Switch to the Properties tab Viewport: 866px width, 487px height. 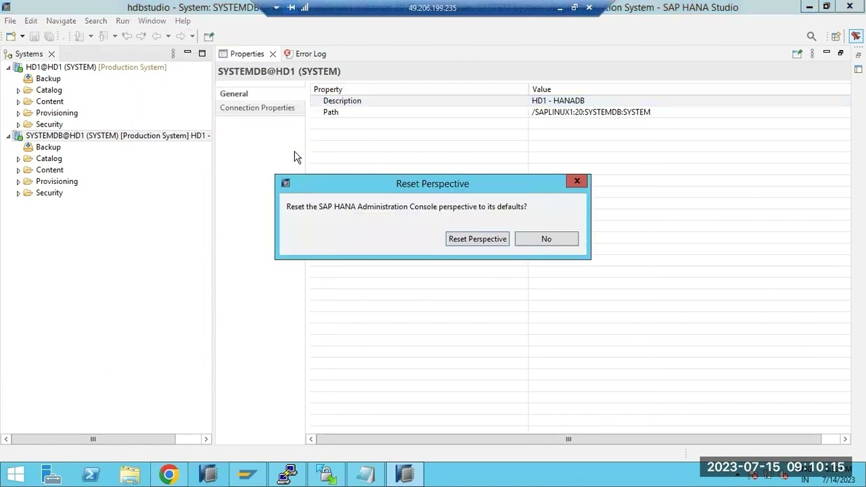coord(246,54)
